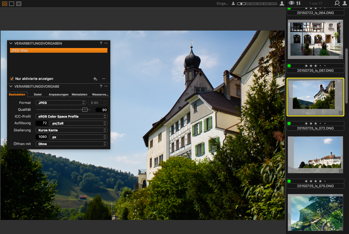The width and height of the screenshot is (349, 234).
Task: Collapse the Verarbeitungsvorgaben panel
Action: pyautogui.click(x=11, y=43)
